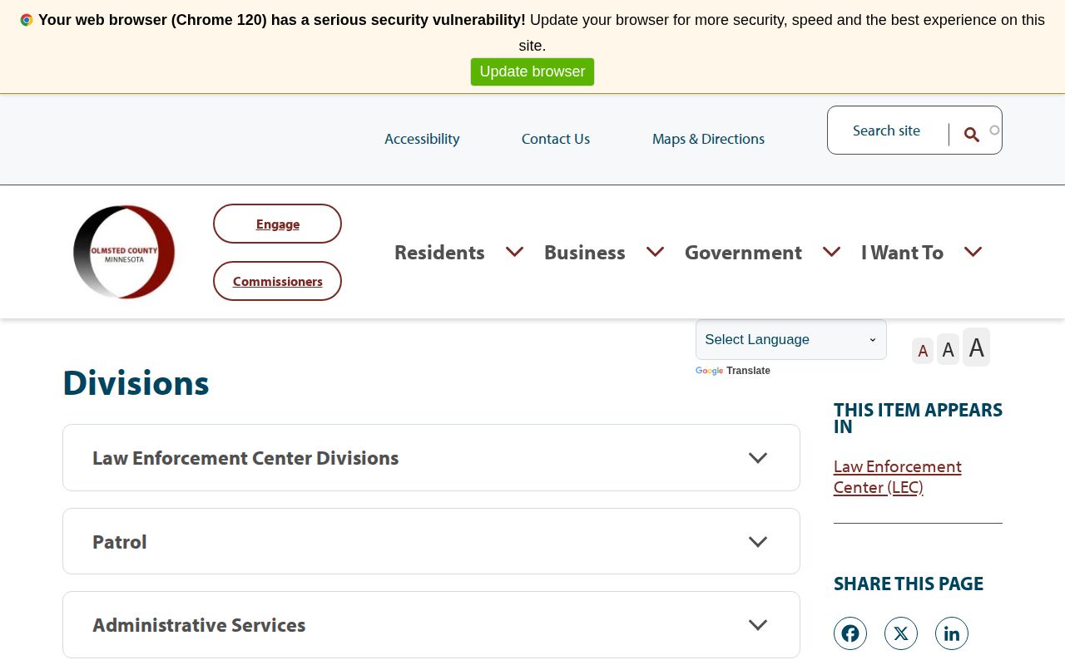The width and height of the screenshot is (1065, 665).
Task: Open the Accessibility link
Action: tap(422, 139)
